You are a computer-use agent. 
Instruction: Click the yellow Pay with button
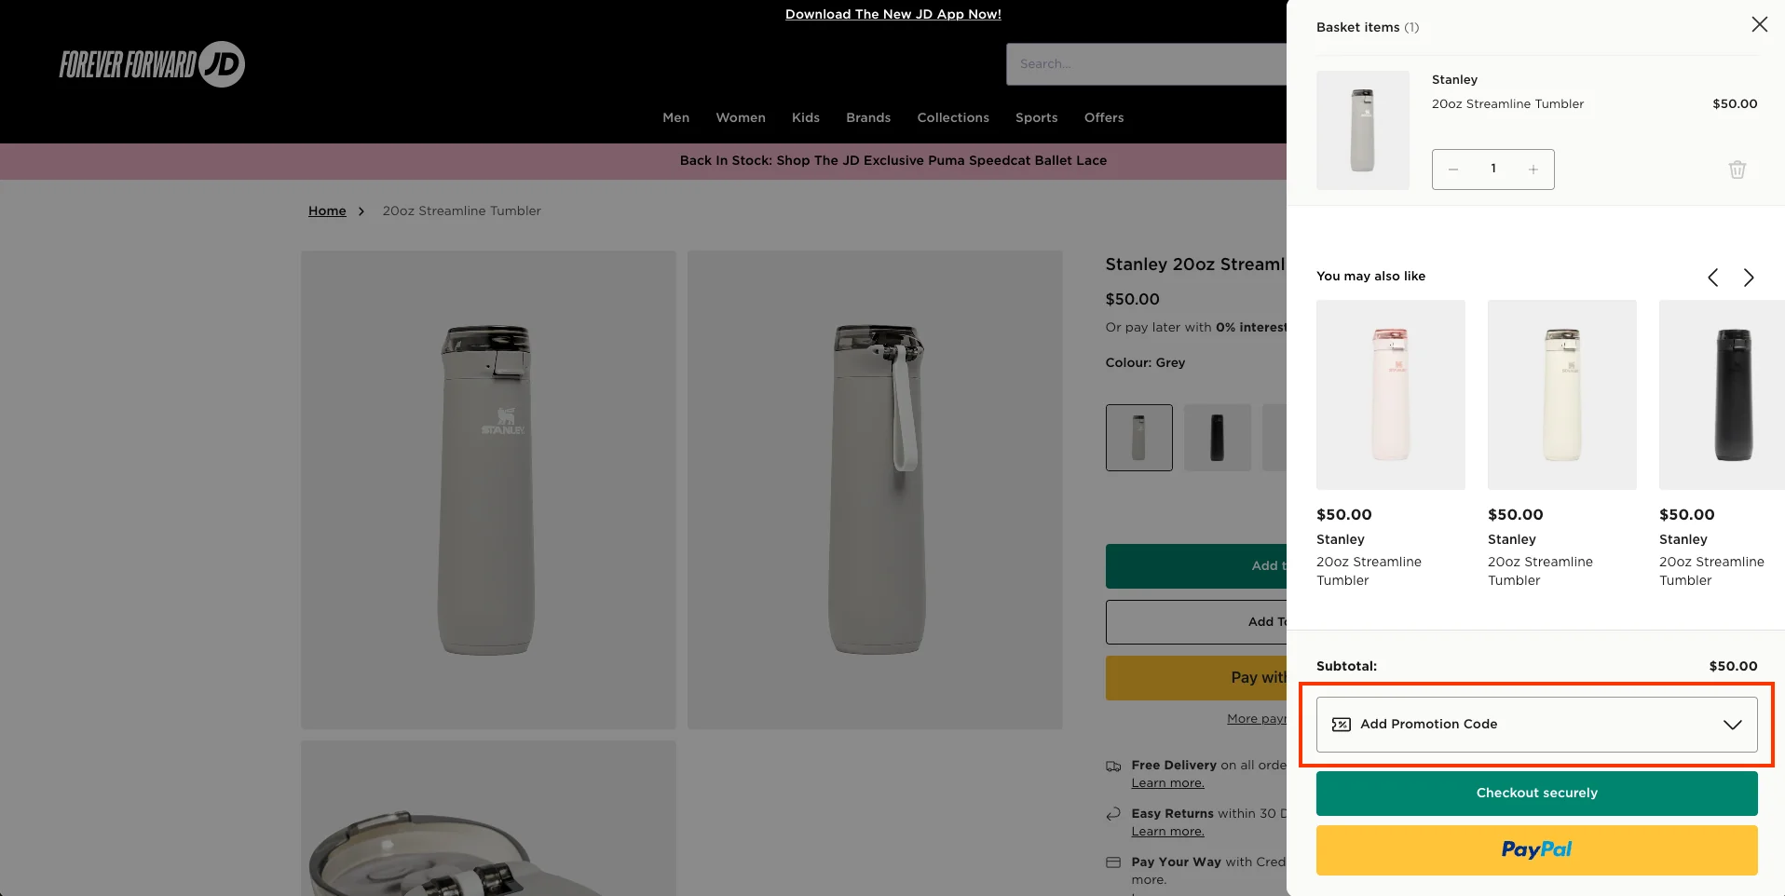click(x=1196, y=678)
